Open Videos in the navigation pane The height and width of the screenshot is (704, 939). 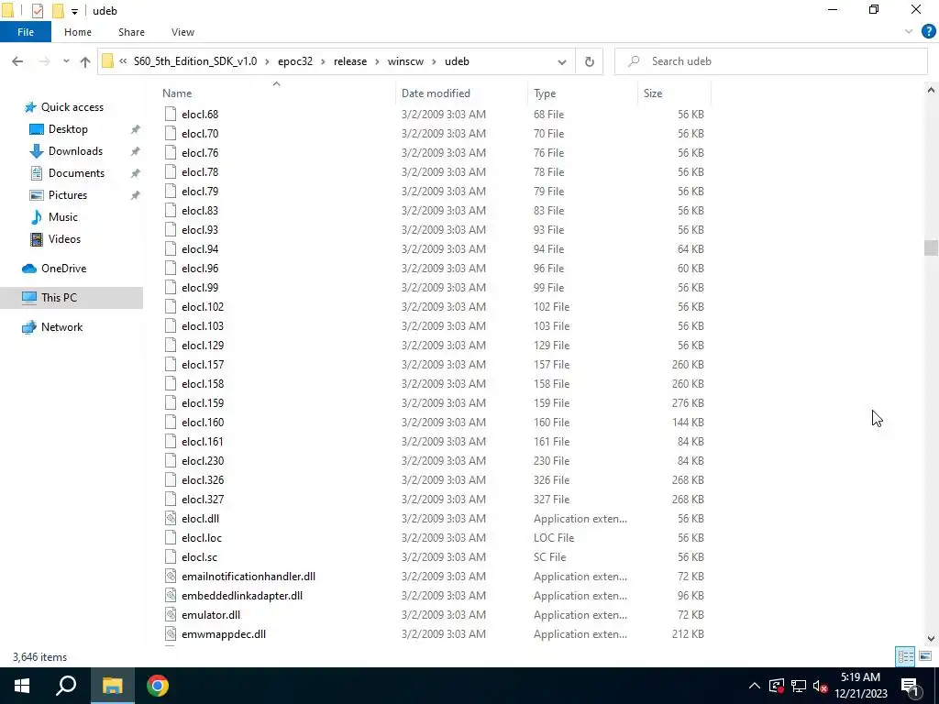64,239
